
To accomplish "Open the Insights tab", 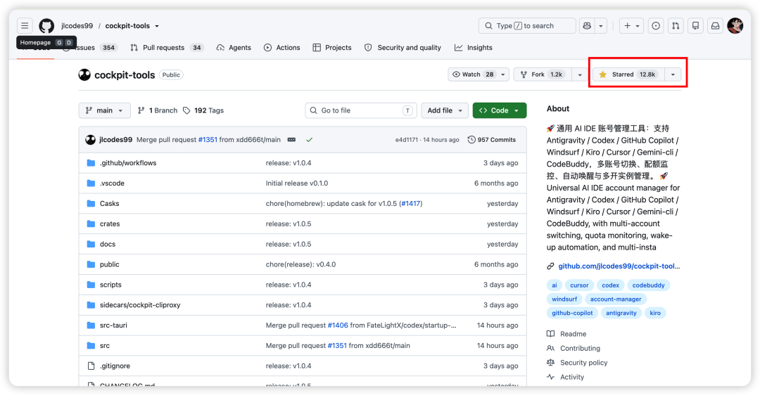I will [474, 47].
